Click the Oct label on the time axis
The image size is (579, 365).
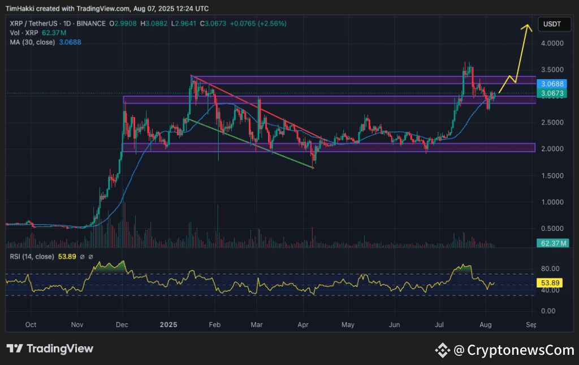click(x=31, y=325)
